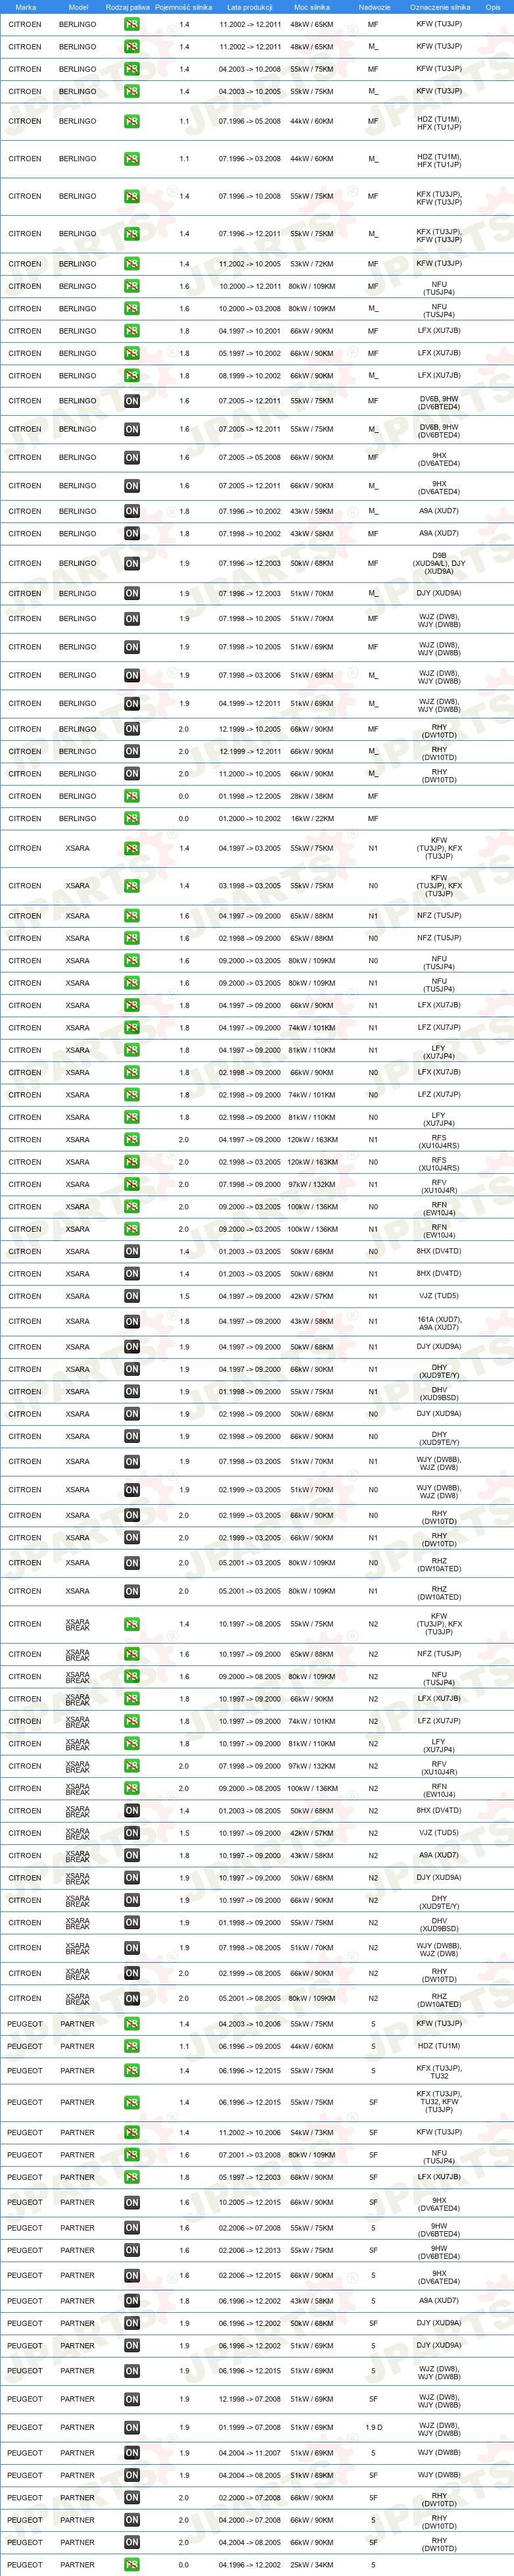Viewport: 514px width, 2576px height.
Task: Click diesel ON icon in Berlingo 11.2000 RHY row
Action: point(131,774)
